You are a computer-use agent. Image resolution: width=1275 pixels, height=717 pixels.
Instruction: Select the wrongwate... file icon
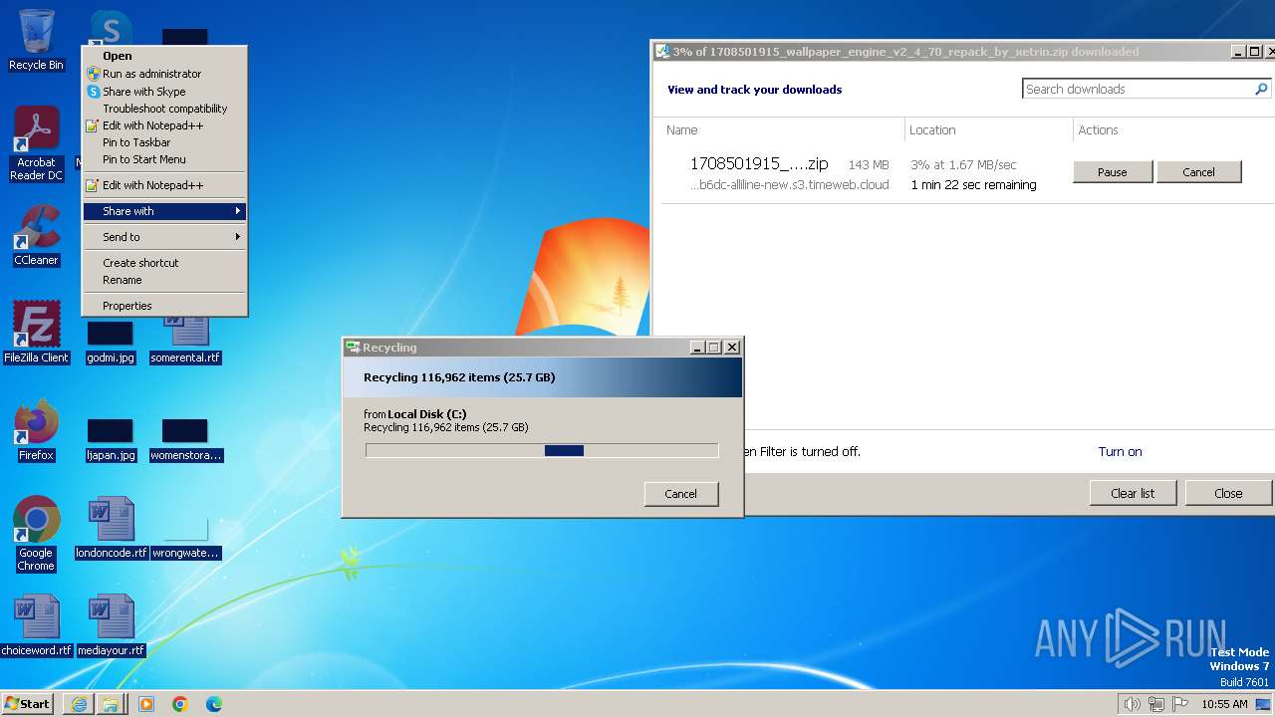185,539
